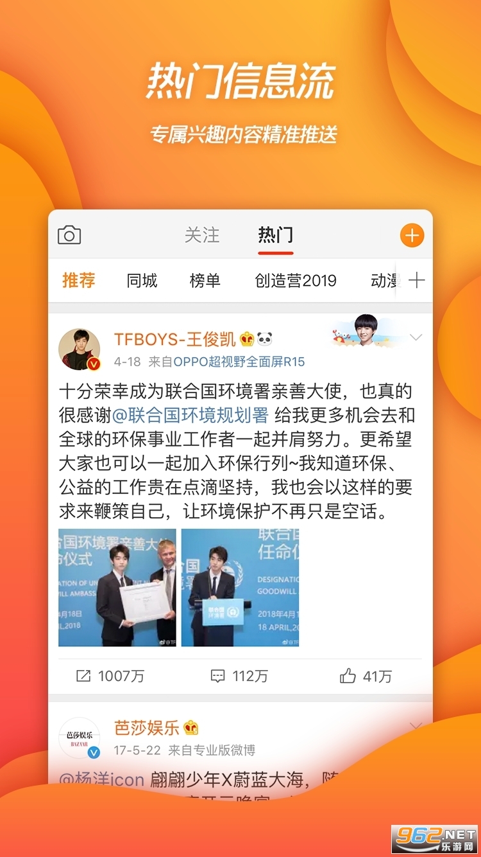
Task: View the podium speech photo thumbnail
Action: pos(240,587)
